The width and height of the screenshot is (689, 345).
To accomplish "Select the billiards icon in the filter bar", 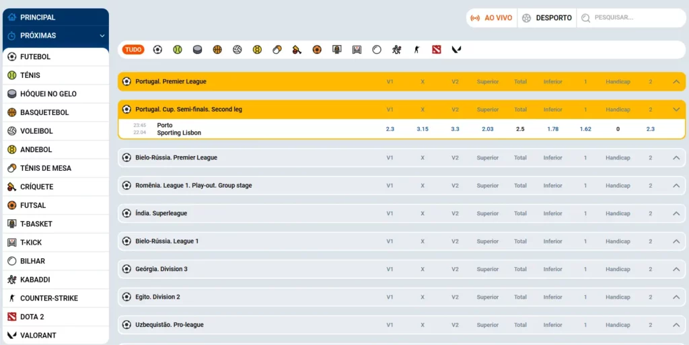I will pos(377,50).
